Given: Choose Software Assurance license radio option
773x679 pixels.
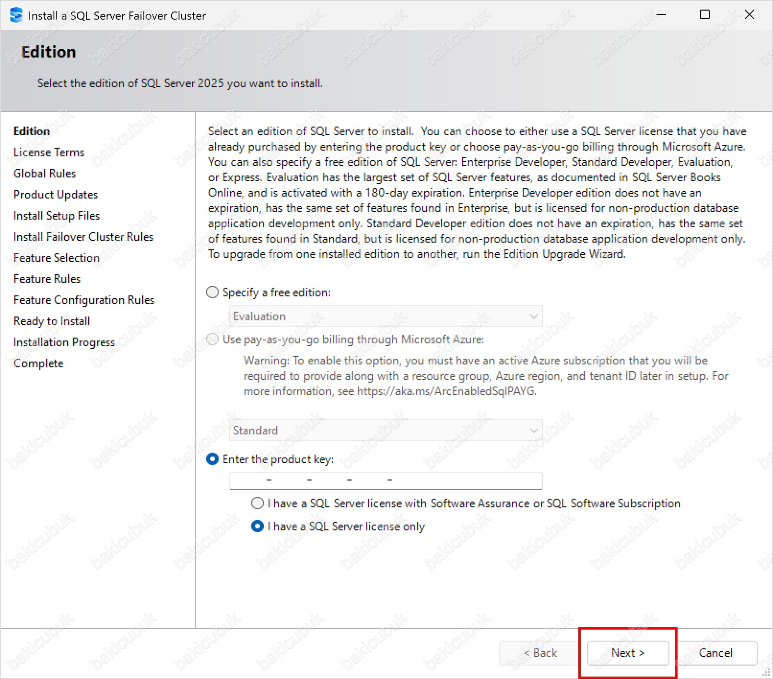Looking at the screenshot, I should pyautogui.click(x=258, y=503).
